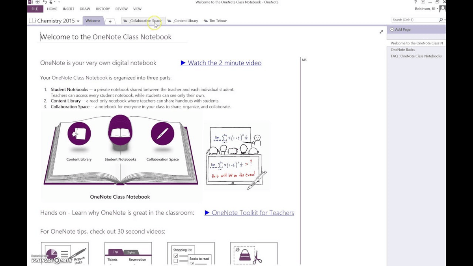This screenshot has width=473, height=266.
Task: Click the 'Report looks' video thumbnail
Action: [65, 253]
